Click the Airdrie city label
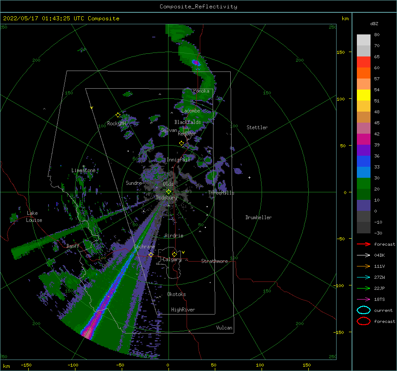 click(174, 236)
